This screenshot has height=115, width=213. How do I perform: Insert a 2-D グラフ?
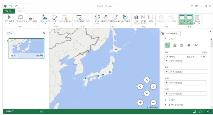[x=136, y=20]
